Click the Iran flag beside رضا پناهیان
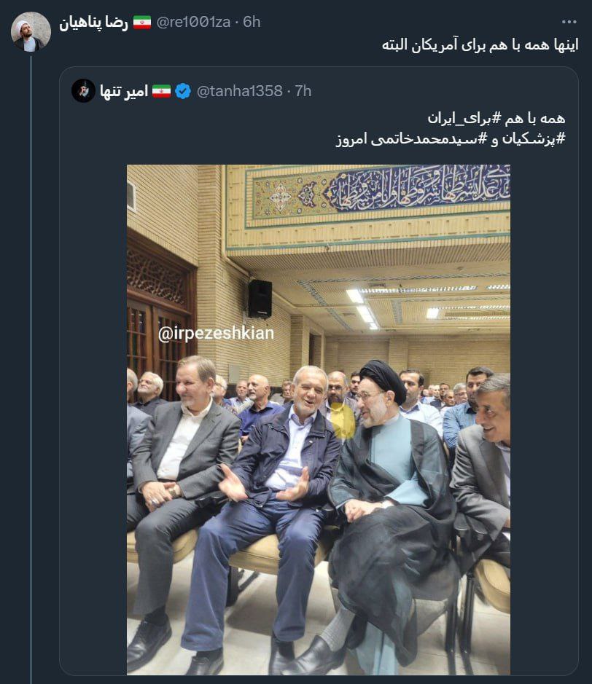Image resolution: width=592 pixels, height=684 pixels. coord(141,23)
